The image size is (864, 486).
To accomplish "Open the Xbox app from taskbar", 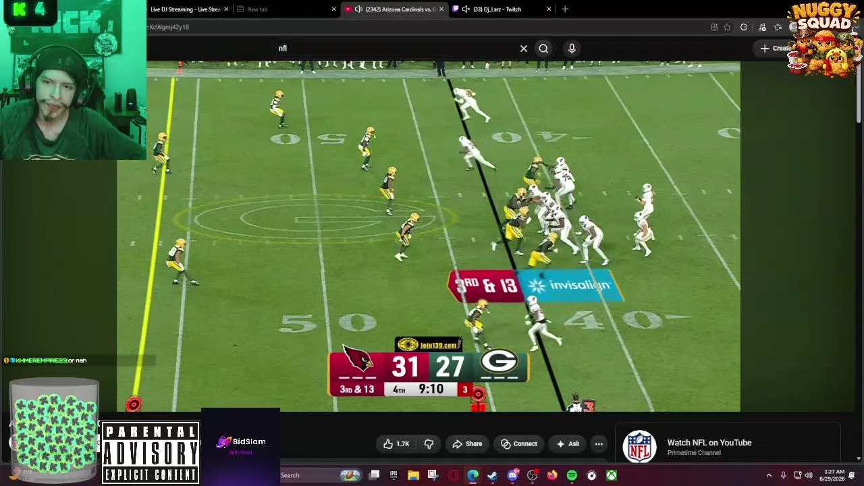I will click(612, 475).
